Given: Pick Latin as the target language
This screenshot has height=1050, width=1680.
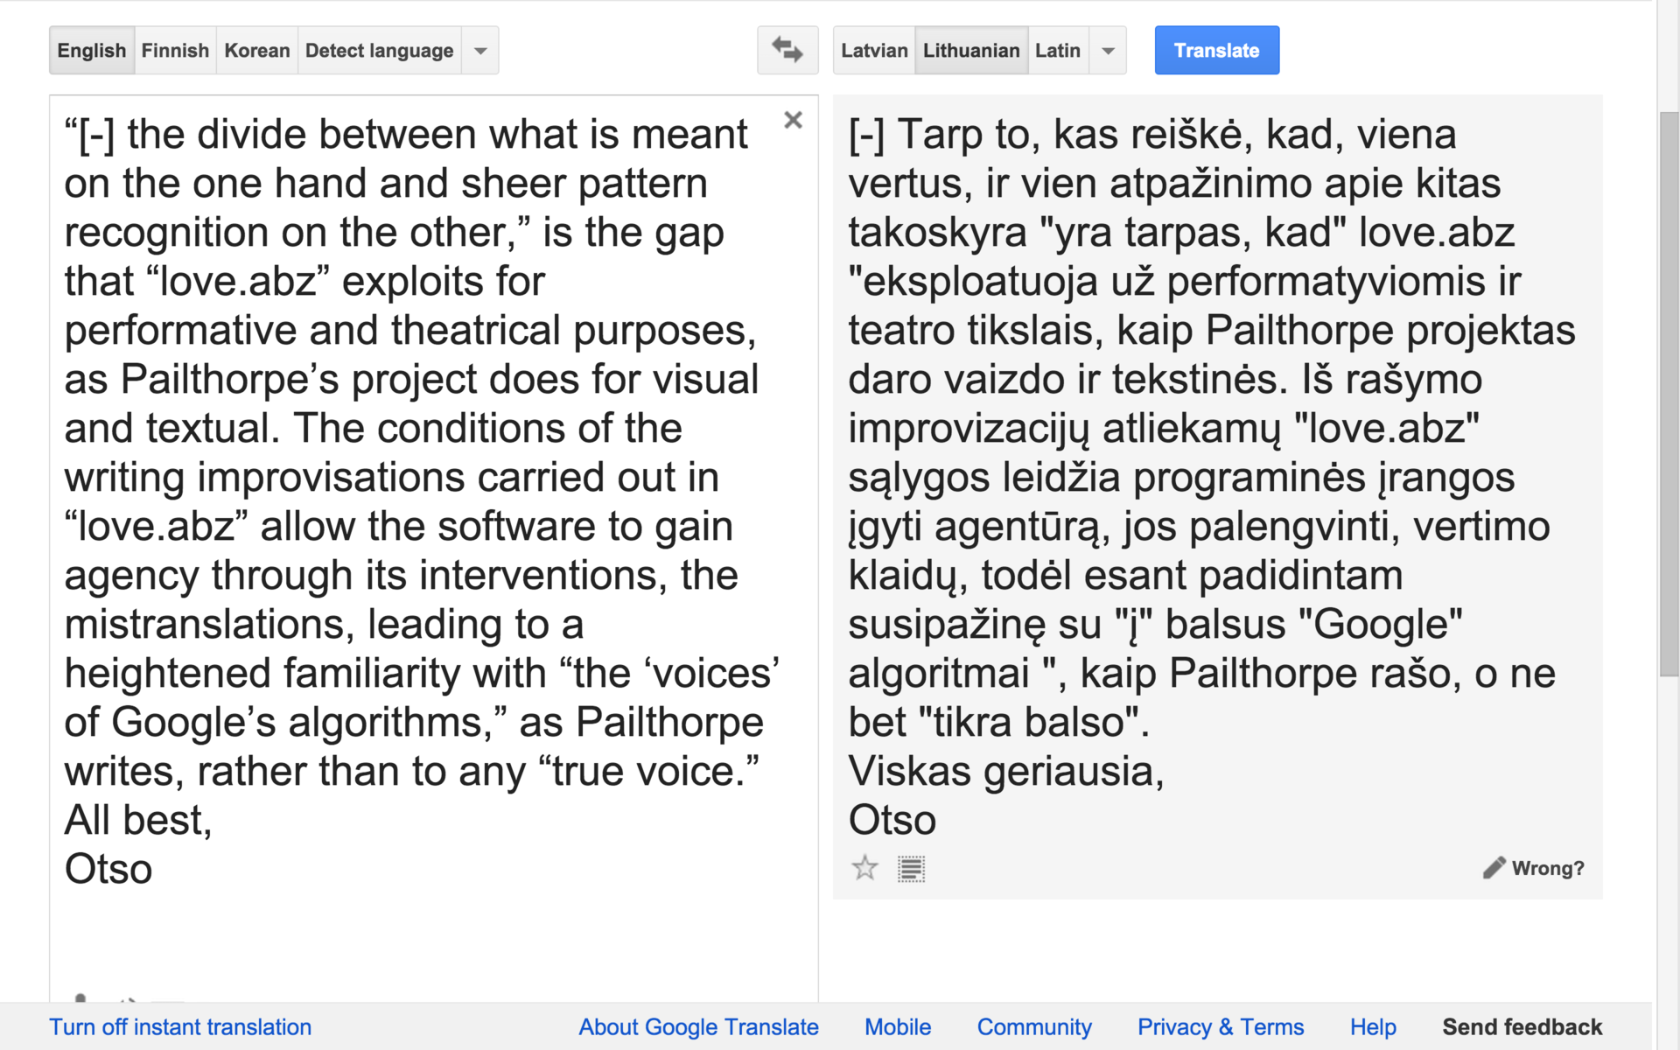Looking at the screenshot, I should [x=1057, y=51].
